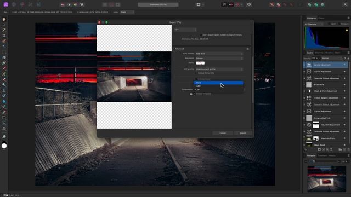Viewport: 351px width, 197px height.
Task: Select the Paint Brush tool
Action: pos(4,68)
